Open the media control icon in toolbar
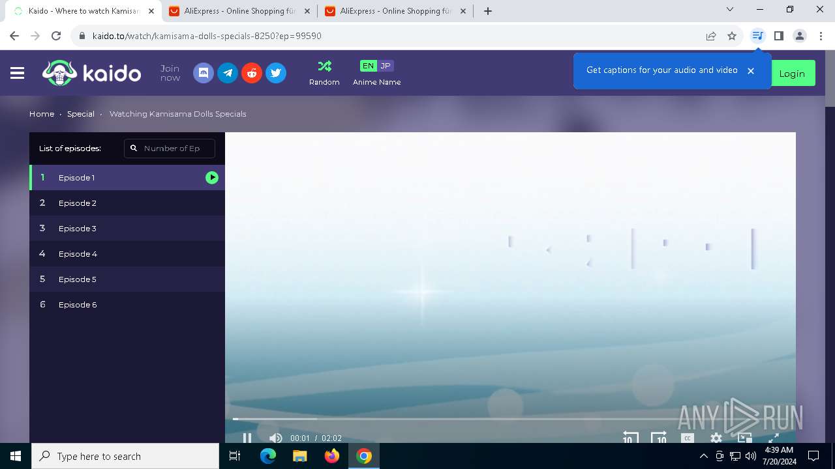This screenshot has width=835, height=469. (757, 36)
